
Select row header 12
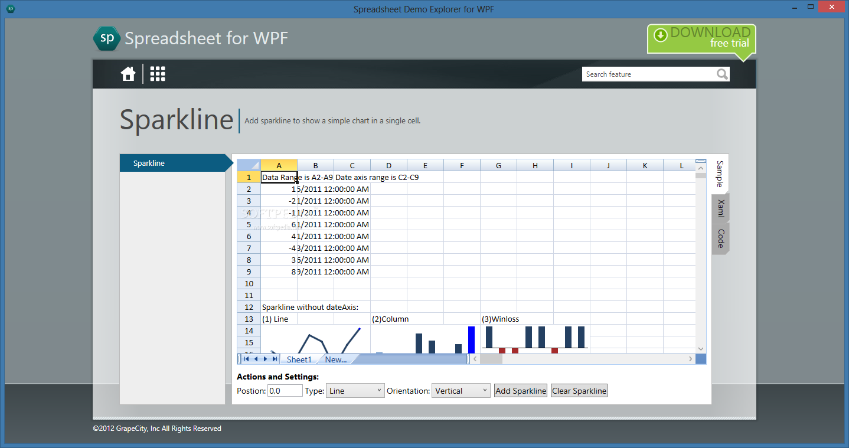[249, 307]
